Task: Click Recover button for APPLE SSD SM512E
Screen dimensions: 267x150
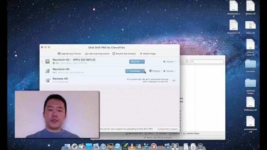Action: pos(135,62)
